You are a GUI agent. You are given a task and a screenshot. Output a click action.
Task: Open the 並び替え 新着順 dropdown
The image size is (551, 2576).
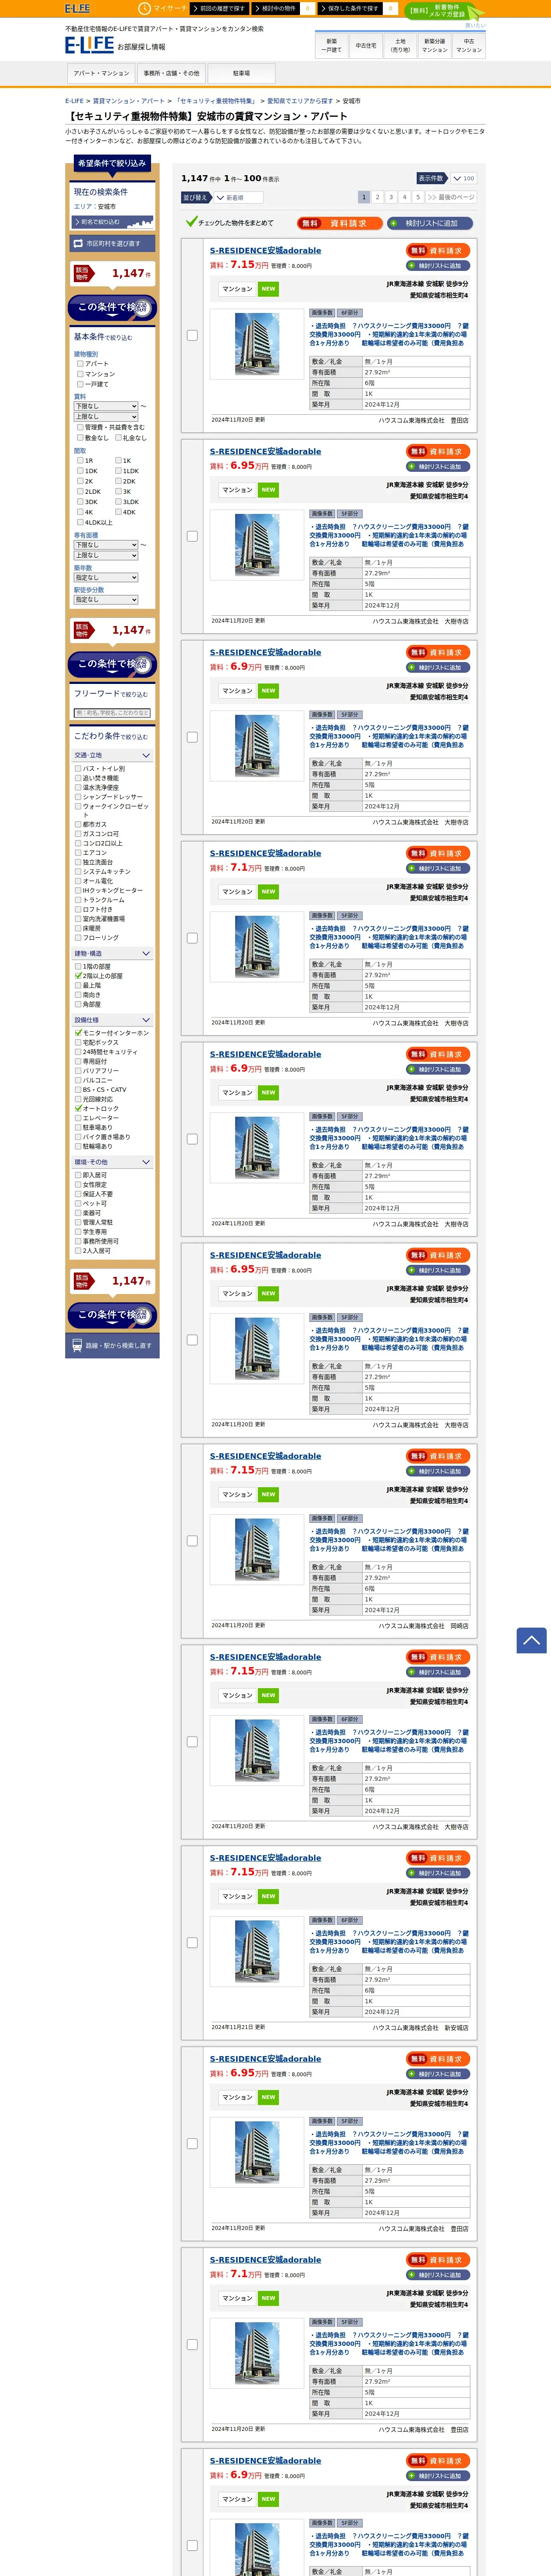(x=238, y=197)
